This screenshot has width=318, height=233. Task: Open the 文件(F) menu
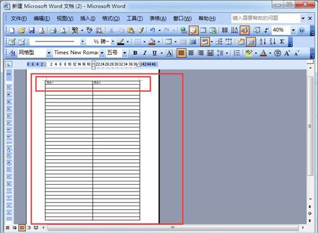point(18,18)
